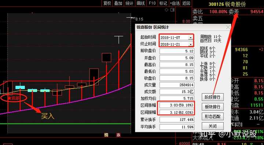Expand the 终止时间 date dropdown

(x=191, y=44)
